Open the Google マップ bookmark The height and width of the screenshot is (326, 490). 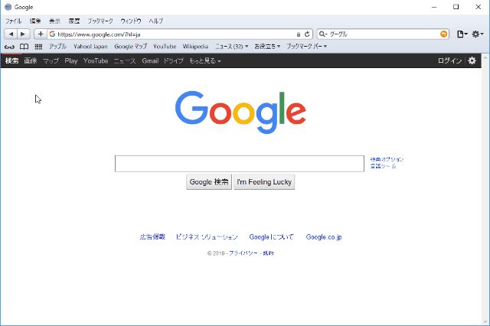(x=131, y=47)
